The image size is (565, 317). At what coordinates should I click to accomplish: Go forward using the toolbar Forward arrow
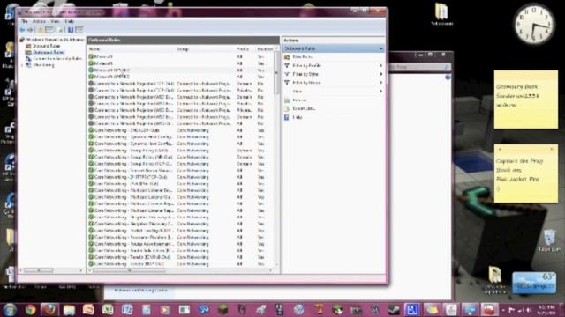[x=30, y=30]
